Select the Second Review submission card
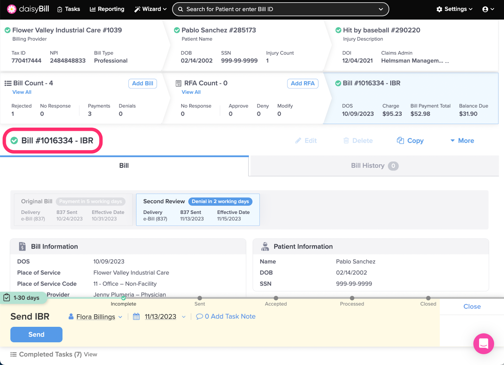The image size is (504, 365). 198,210
